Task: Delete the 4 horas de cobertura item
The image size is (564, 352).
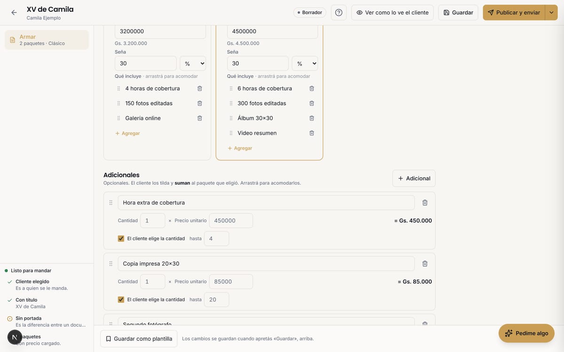Action: tap(200, 88)
